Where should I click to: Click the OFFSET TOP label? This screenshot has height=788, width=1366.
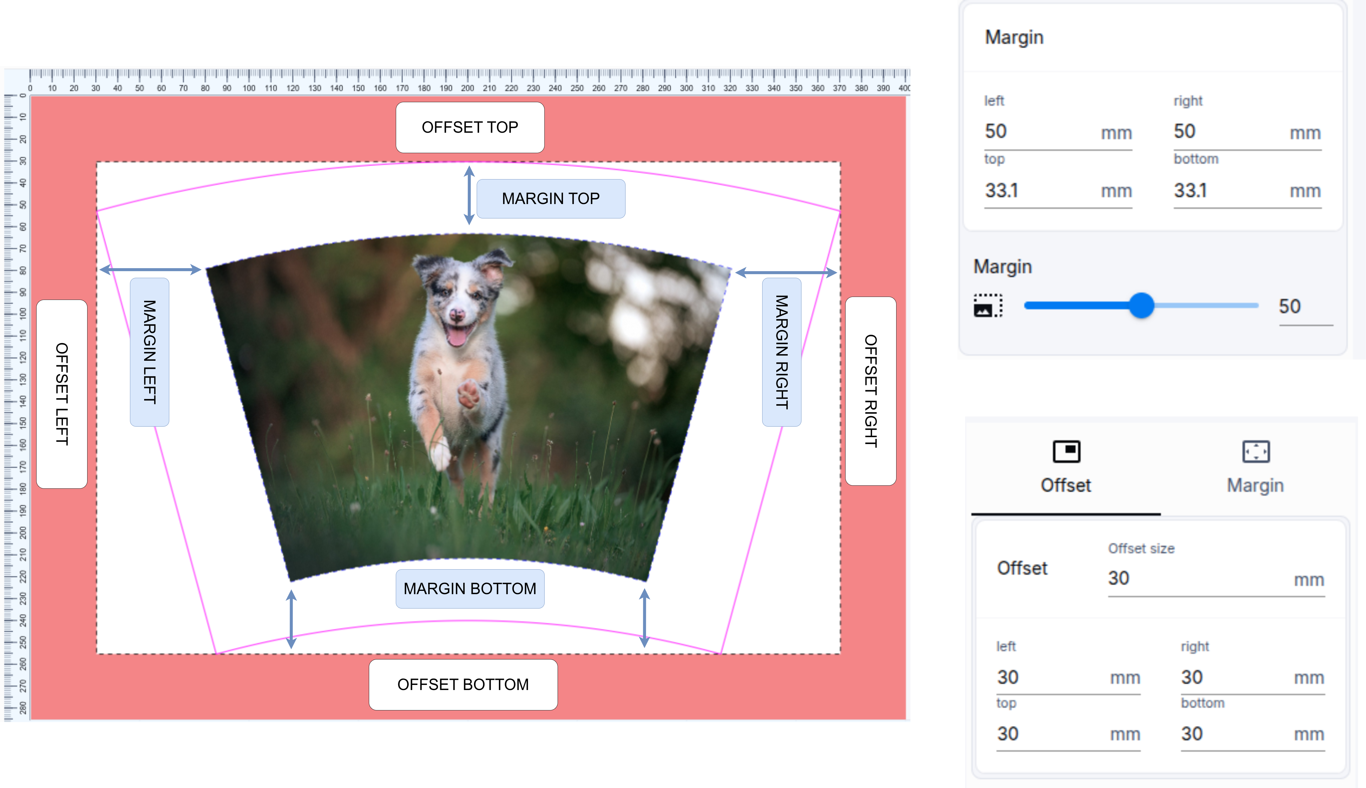tap(470, 127)
